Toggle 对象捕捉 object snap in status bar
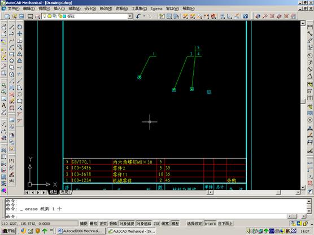 coord(127,224)
